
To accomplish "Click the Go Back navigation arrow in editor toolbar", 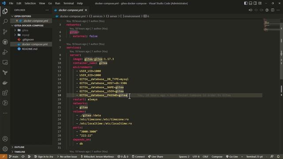I will [x=251, y=10].
